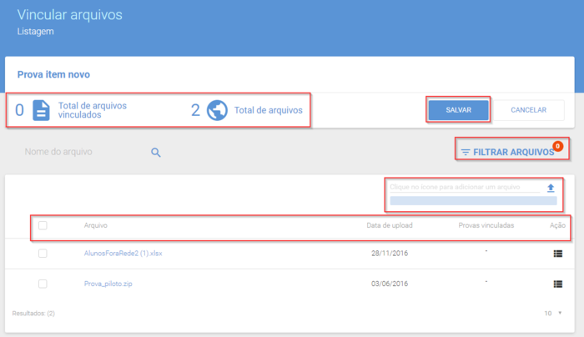Click the upload arrow icon

click(x=551, y=188)
